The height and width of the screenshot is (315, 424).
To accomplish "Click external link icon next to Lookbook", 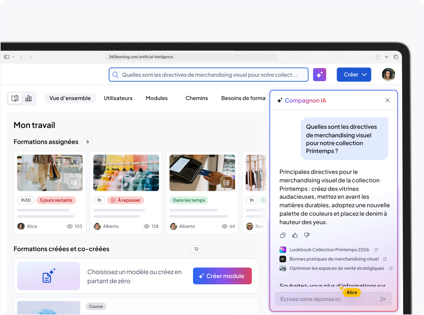I will click(376, 250).
